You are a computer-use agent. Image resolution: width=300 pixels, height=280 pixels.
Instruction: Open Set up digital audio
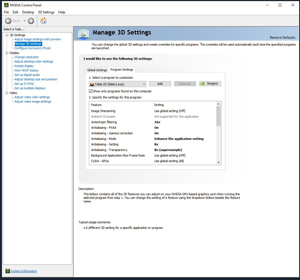[x=27, y=75]
